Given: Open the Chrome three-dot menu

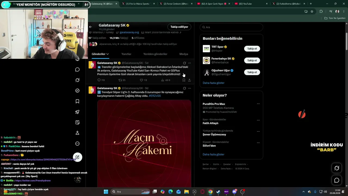Looking at the screenshot, I should (x=344, y=11).
